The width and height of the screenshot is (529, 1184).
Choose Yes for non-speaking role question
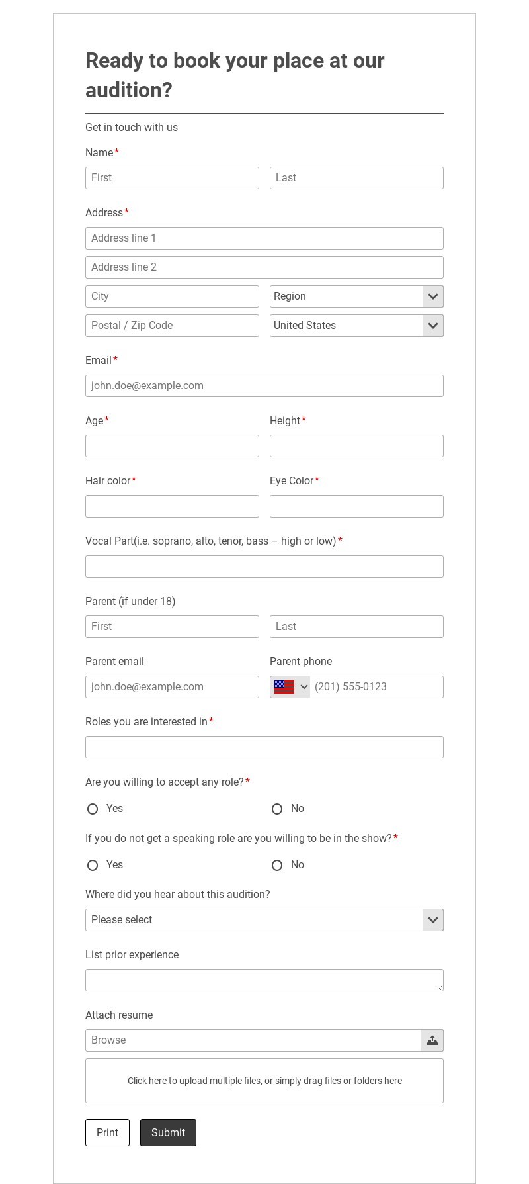[x=93, y=865]
